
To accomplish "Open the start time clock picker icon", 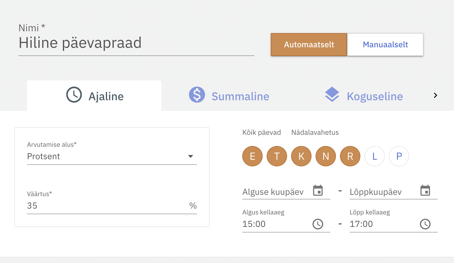I will 318,224.
